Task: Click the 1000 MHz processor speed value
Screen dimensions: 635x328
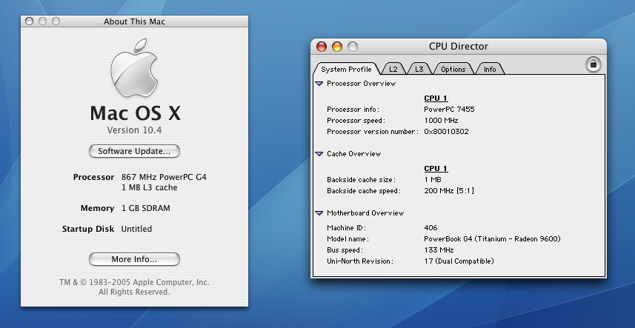Action: (x=441, y=121)
